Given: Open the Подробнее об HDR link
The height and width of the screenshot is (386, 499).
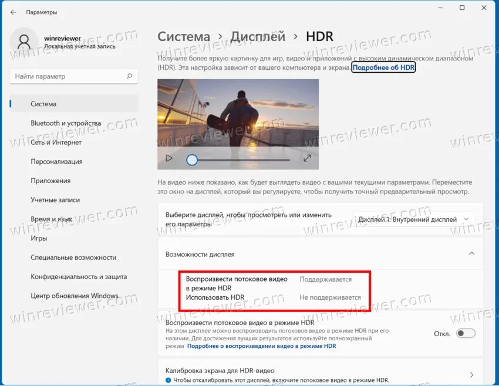Looking at the screenshot, I should click(x=383, y=67).
